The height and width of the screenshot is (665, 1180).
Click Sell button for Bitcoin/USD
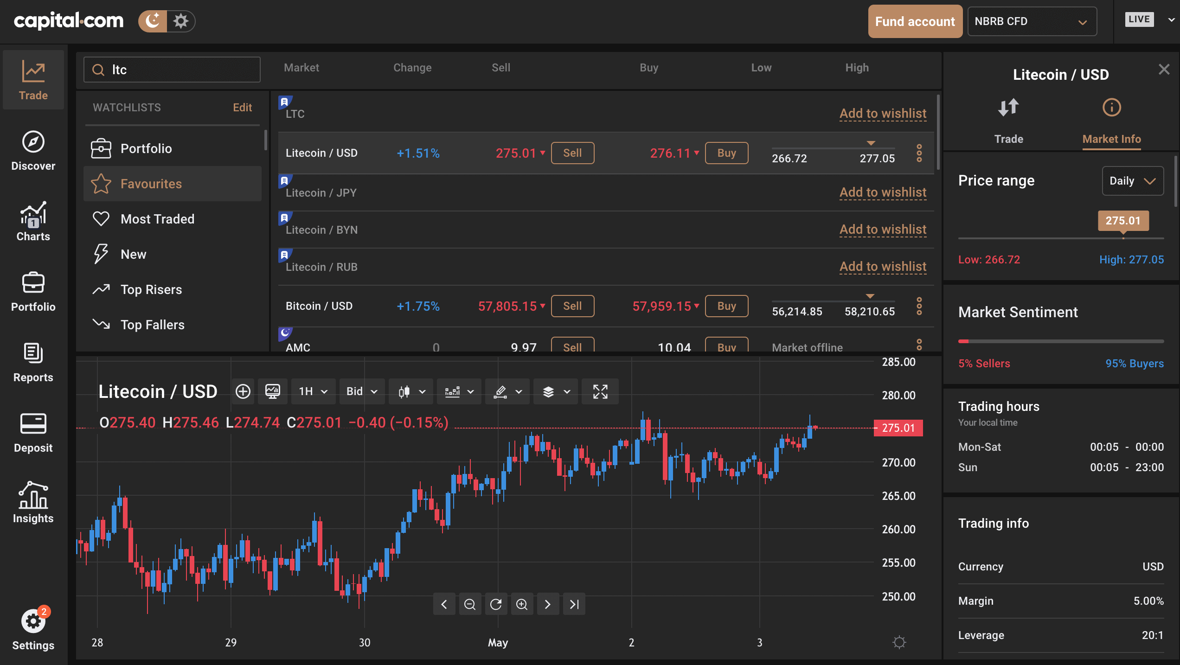point(572,305)
